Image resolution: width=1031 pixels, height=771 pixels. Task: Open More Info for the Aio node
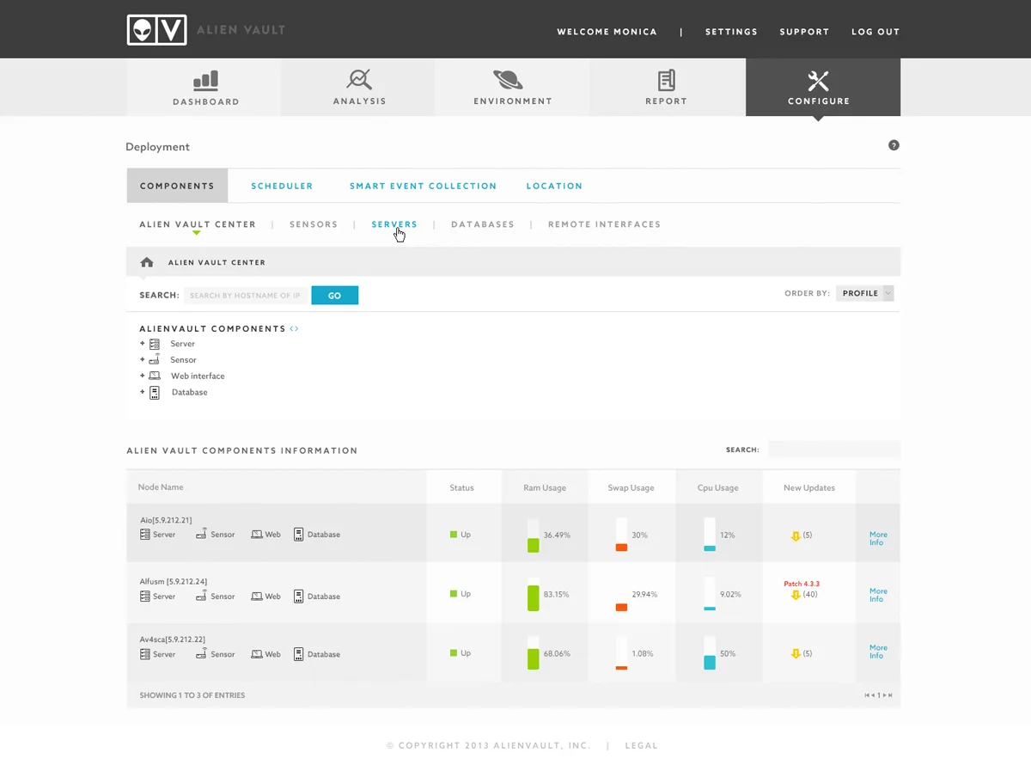pos(878,538)
